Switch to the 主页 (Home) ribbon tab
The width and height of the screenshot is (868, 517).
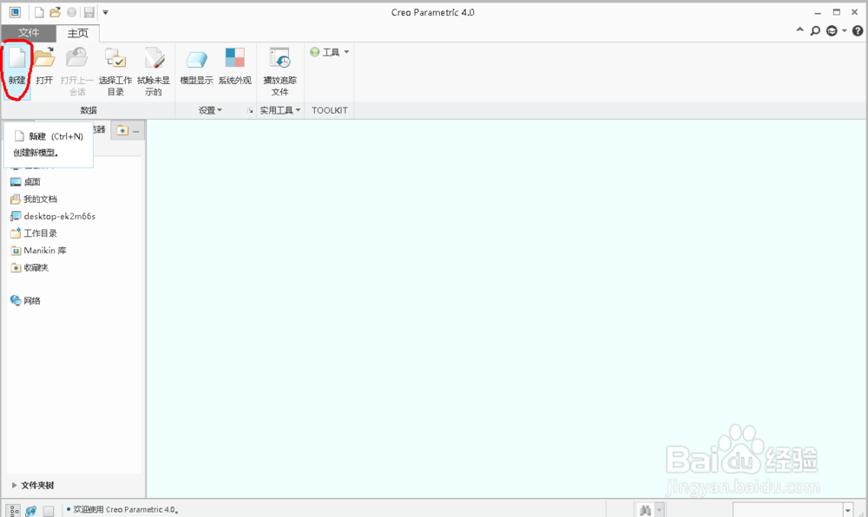point(77,33)
